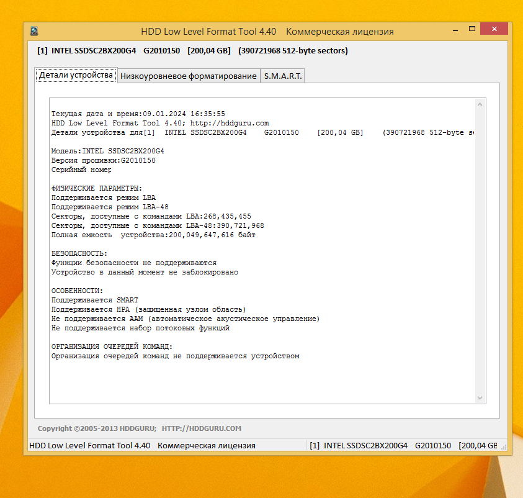The image size is (523, 498).
Task: Click the Серийный номер line
Action: [x=81, y=170]
